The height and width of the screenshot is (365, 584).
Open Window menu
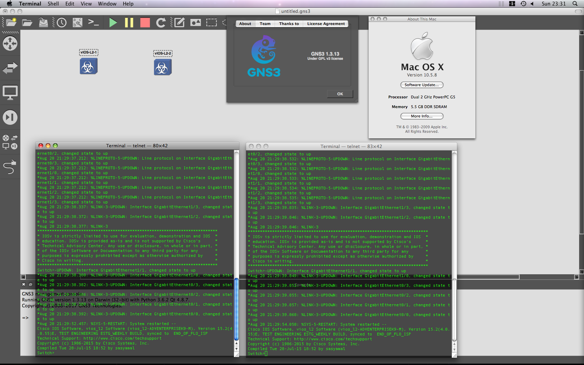coord(107,3)
